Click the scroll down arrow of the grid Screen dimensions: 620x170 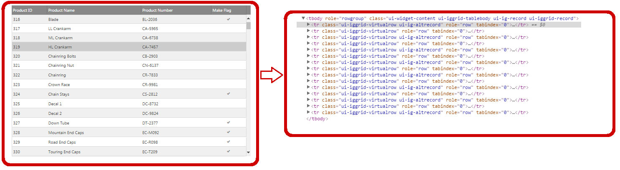click(x=248, y=152)
